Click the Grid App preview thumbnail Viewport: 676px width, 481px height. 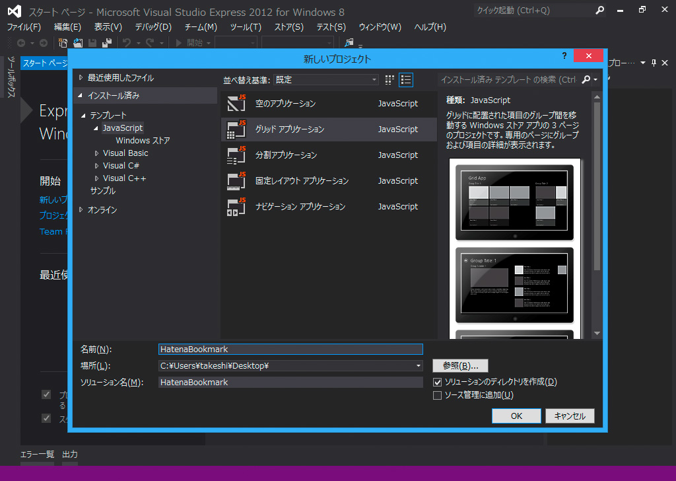515,202
